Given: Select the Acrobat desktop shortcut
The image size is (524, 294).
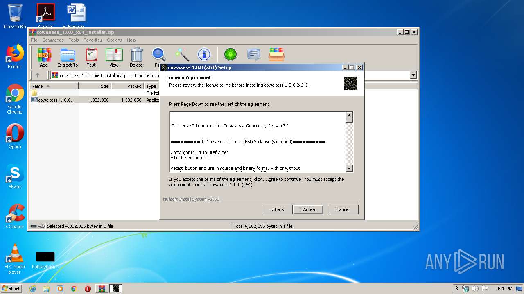Looking at the screenshot, I should coord(45,16).
